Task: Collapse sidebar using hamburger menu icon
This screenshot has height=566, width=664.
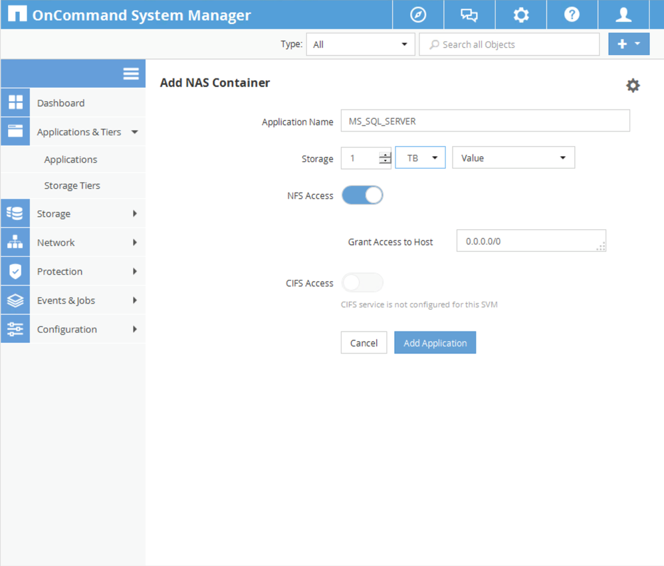Action: (131, 74)
